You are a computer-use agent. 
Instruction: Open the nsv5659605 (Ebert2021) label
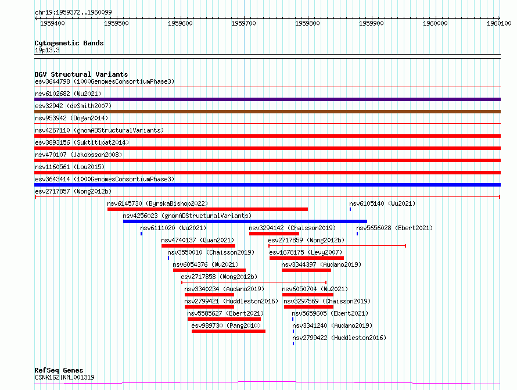[x=330, y=313]
